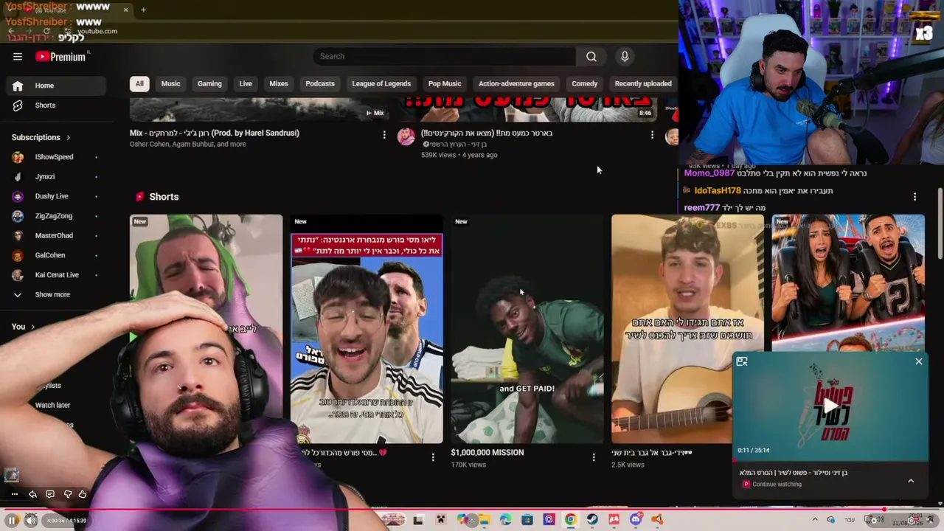Open Microsoft Edge from the taskbar
Viewport: 944px width, 531px height.
point(505,520)
